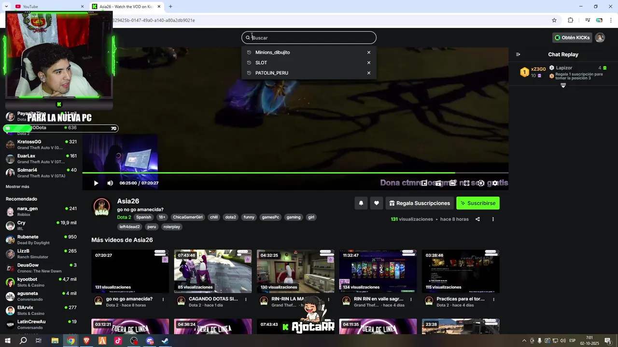Open kyootbot recommended channel
This screenshot has height=347, width=618.
click(41, 282)
